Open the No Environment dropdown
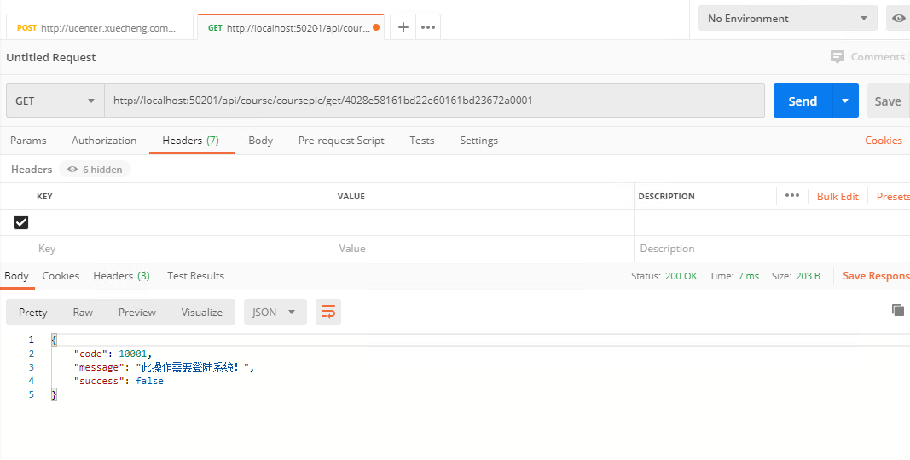Image resolution: width=910 pixels, height=460 pixels. pos(787,19)
